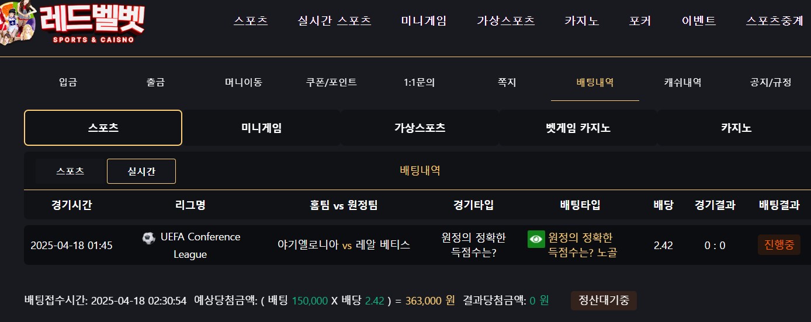This screenshot has width=811, height=322.
Task: Go to 미니게임 in the top navigation
Action: click(424, 21)
